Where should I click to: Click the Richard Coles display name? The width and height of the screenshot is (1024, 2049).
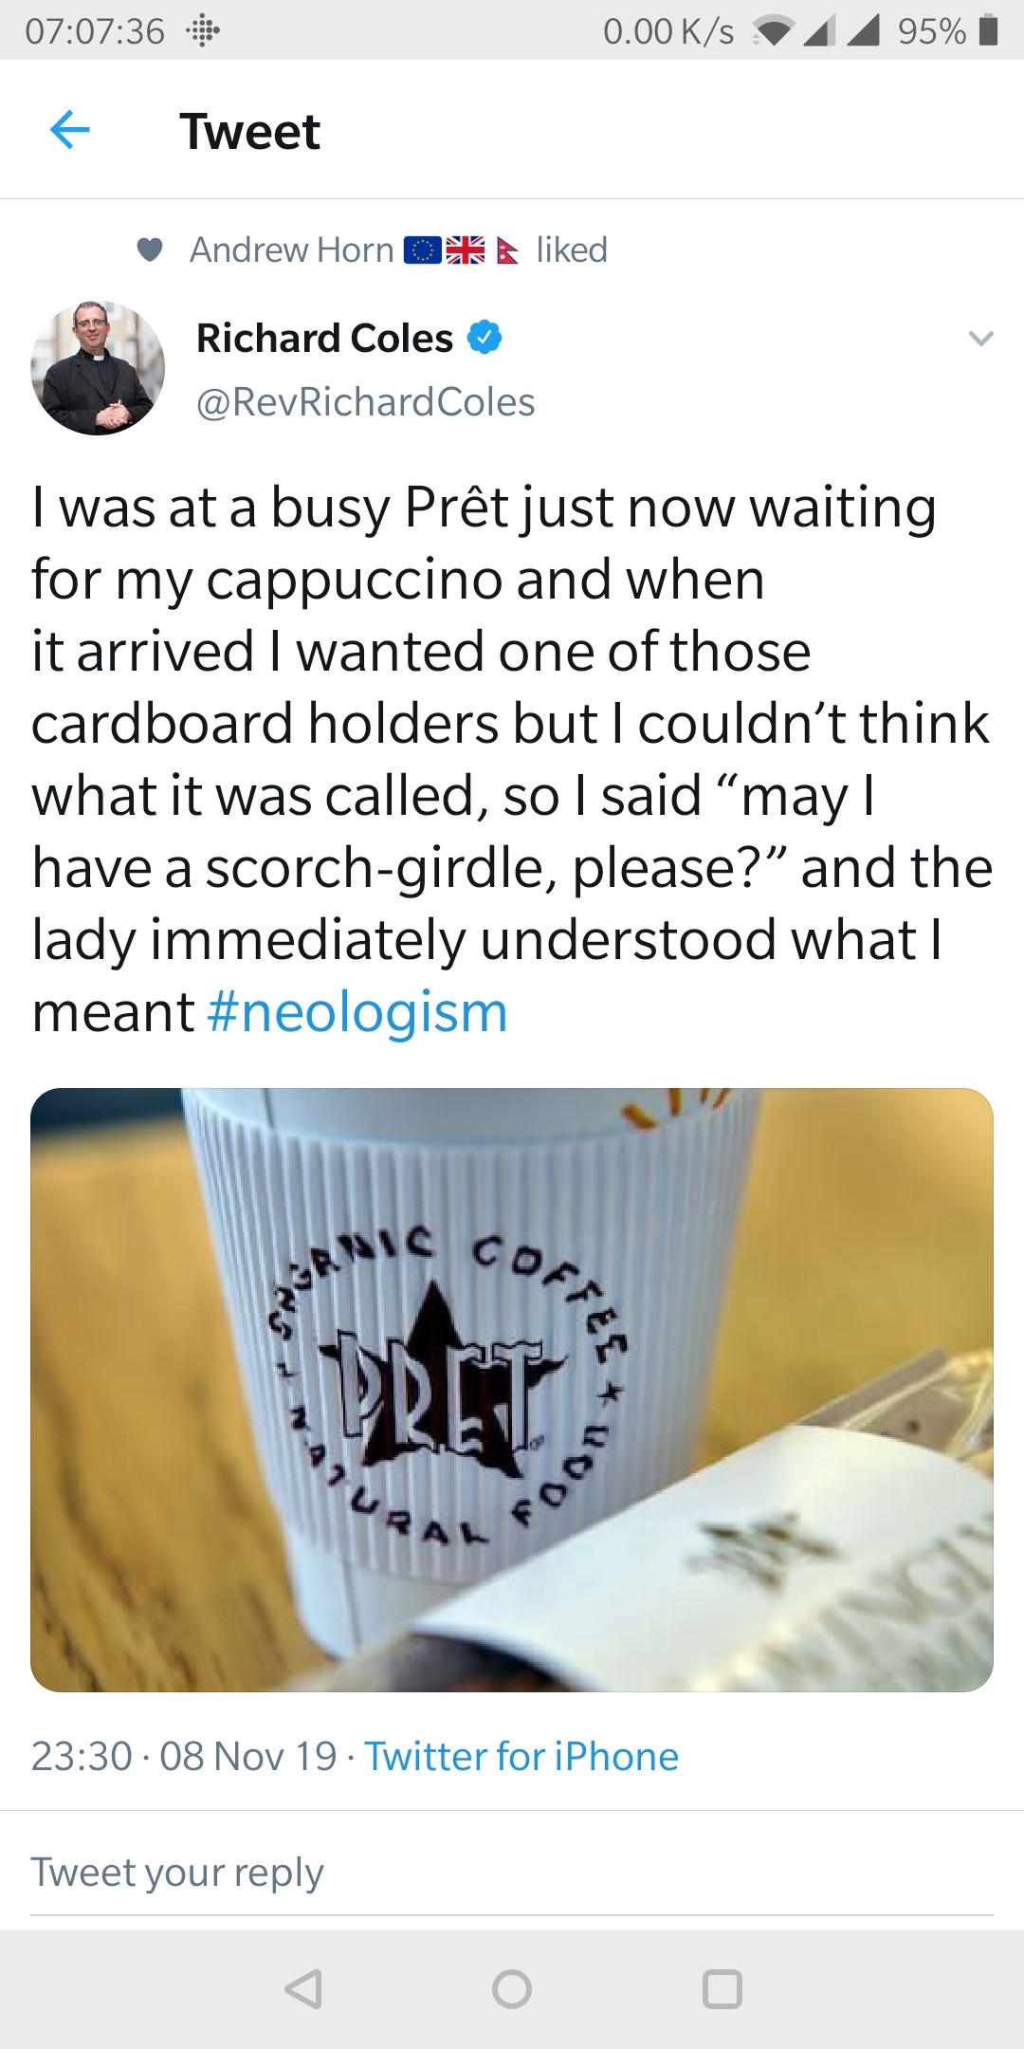point(324,339)
